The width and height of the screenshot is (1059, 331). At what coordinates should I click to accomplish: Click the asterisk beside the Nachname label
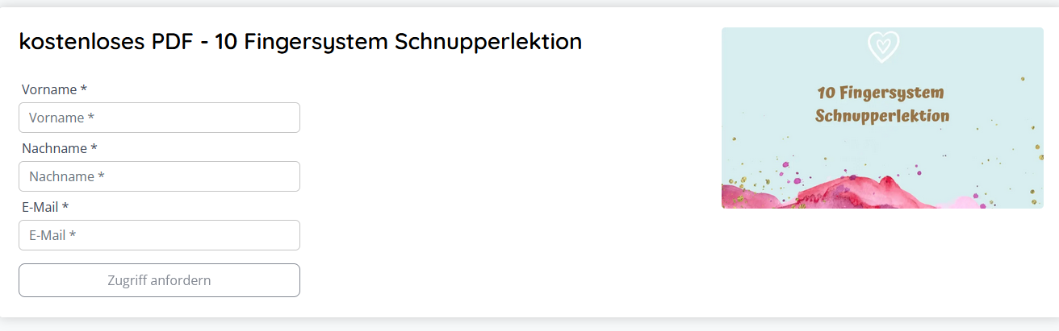pyautogui.click(x=94, y=148)
